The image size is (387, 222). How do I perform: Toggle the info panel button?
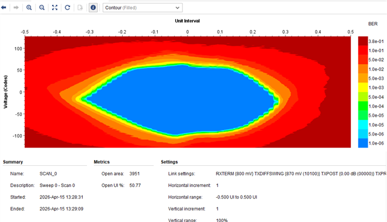(93, 8)
